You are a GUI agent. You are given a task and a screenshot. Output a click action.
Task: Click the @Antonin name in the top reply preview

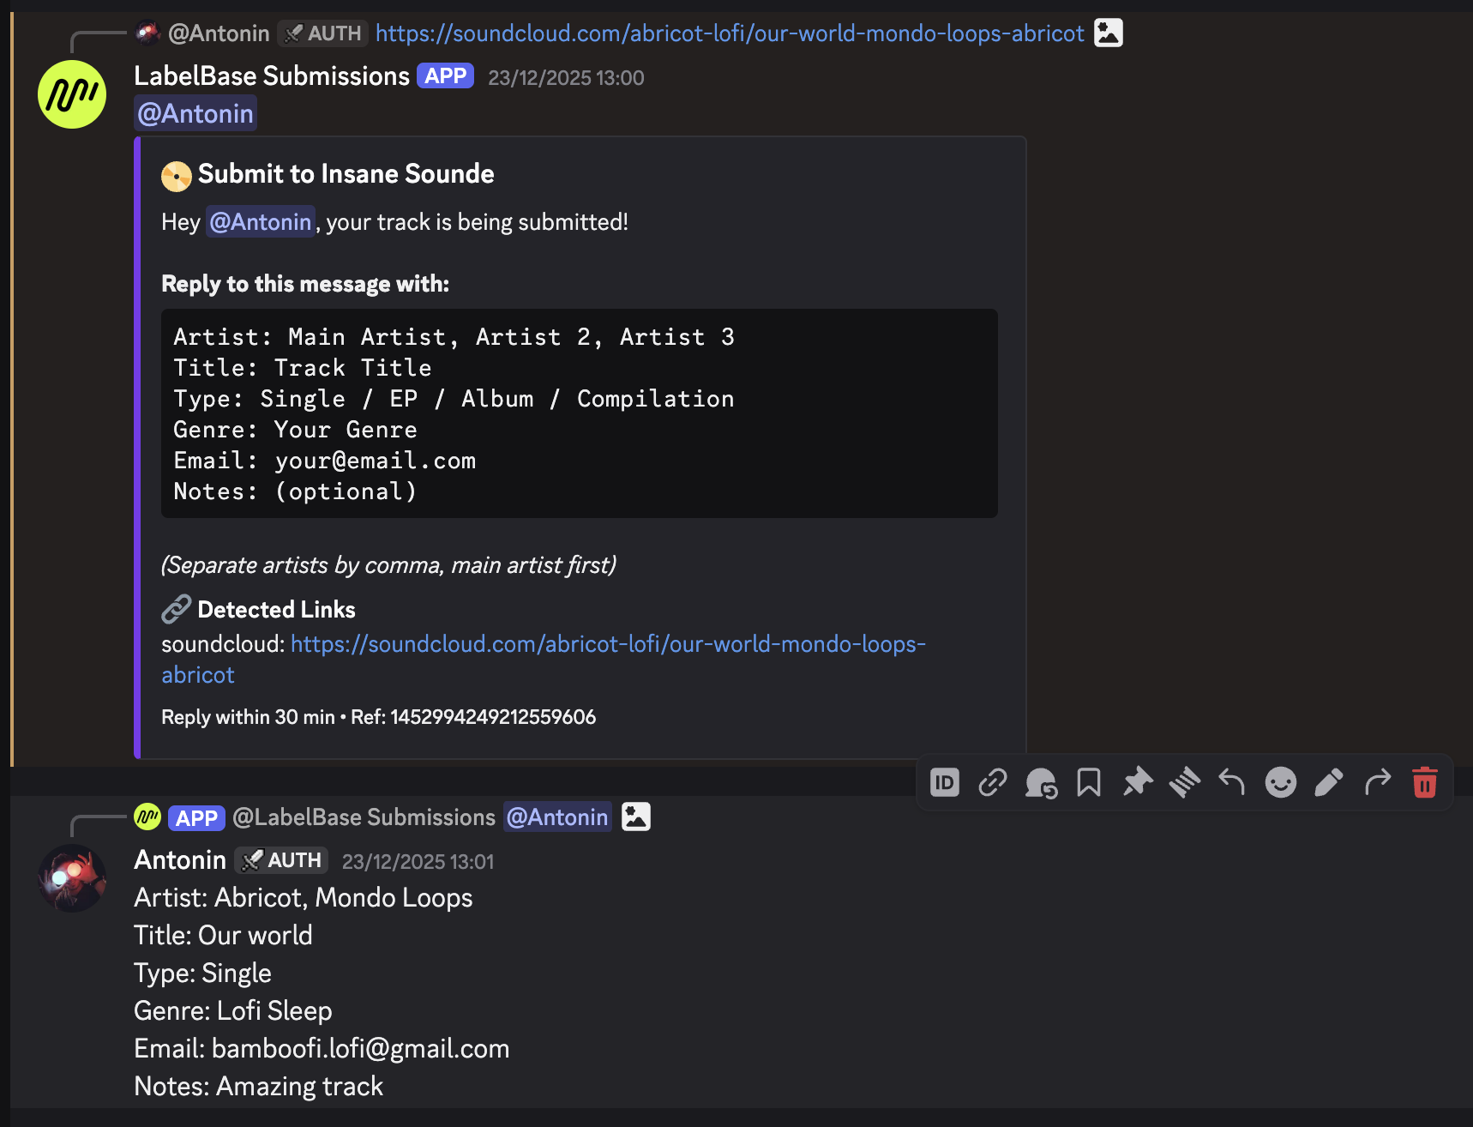pyautogui.click(x=219, y=33)
